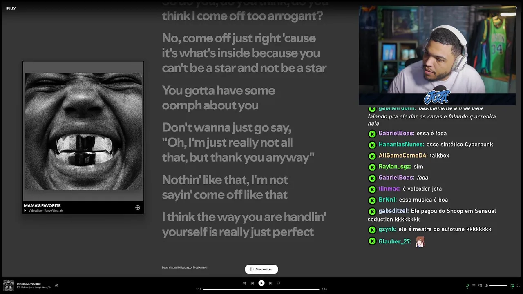Click gzynk username in chat
Screen dimensions: 523x294
387,229
